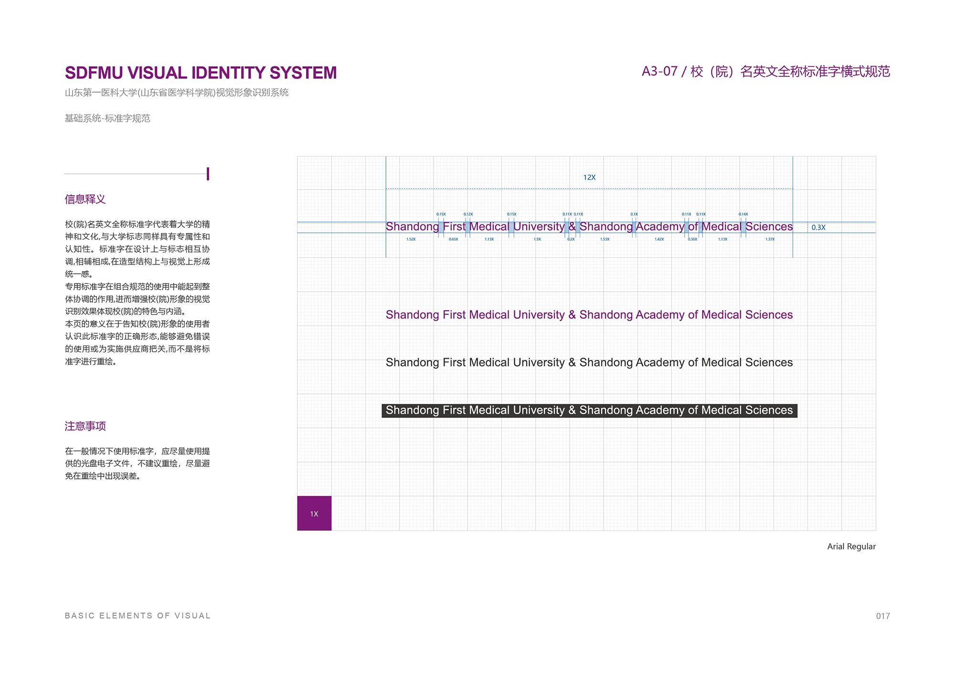Select the purple text without grid annotations
Image resolution: width=955 pixels, height=675 pixels.
click(589, 315)
